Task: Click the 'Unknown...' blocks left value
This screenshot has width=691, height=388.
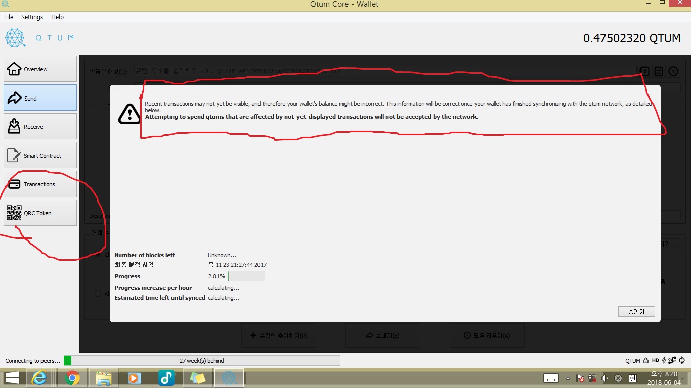Action: coord(222,255)
